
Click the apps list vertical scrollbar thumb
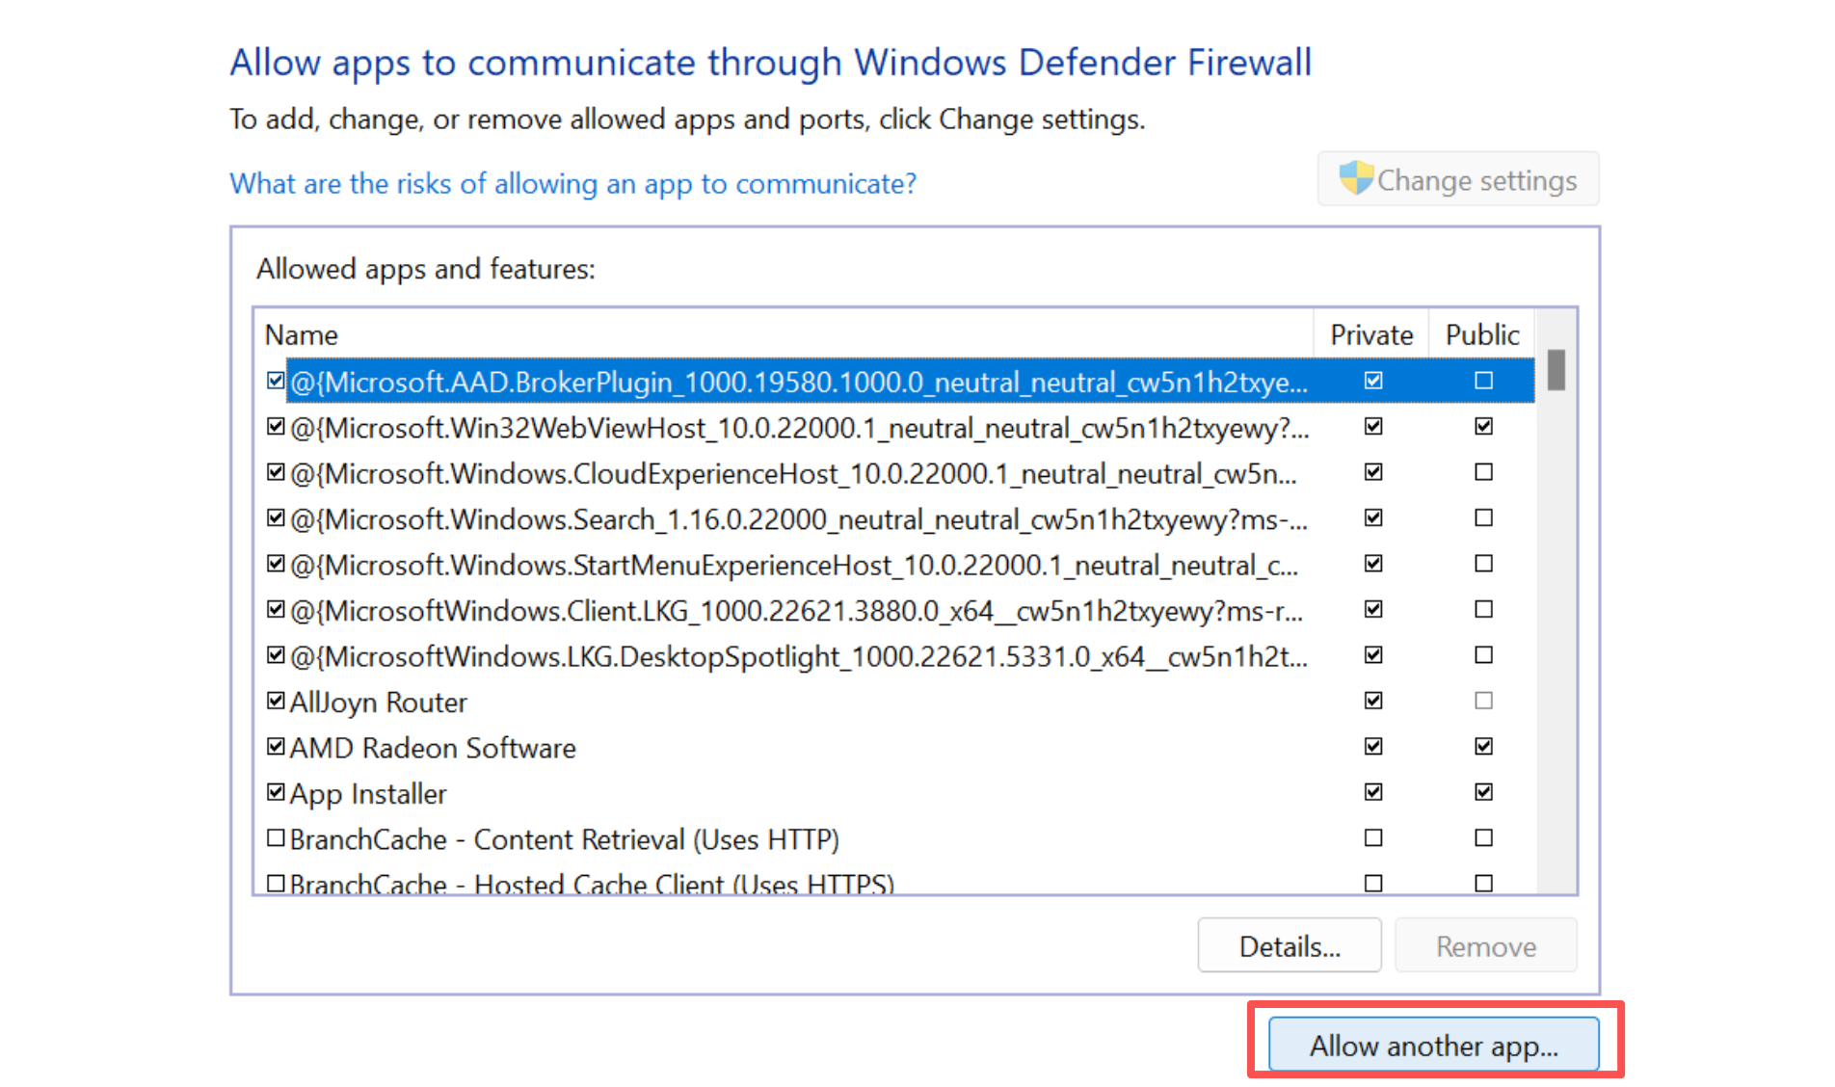(1556, 370)
